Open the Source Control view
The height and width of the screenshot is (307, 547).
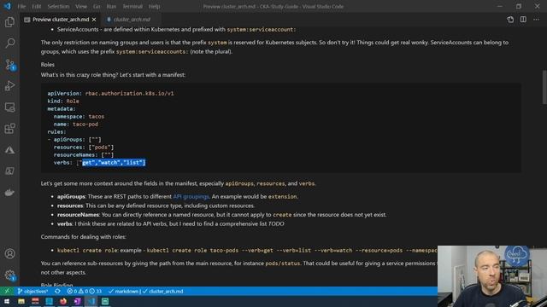(9, 65)
